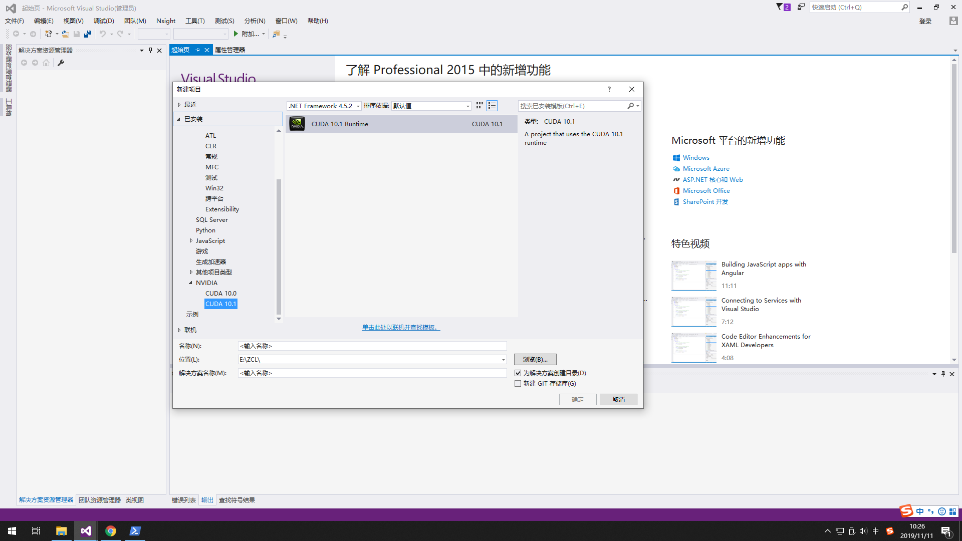Image resolution: width=962 pixels, height=541 pixels.
Task: Click the 浏览(B)... browse button
Action: point(535,360)
